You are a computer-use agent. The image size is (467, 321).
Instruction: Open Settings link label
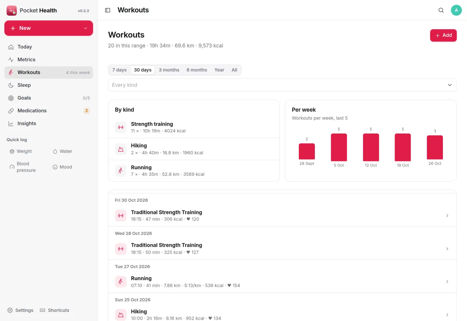(24, 310)
